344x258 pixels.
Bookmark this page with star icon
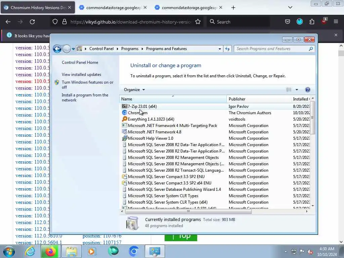click(198, 22)
